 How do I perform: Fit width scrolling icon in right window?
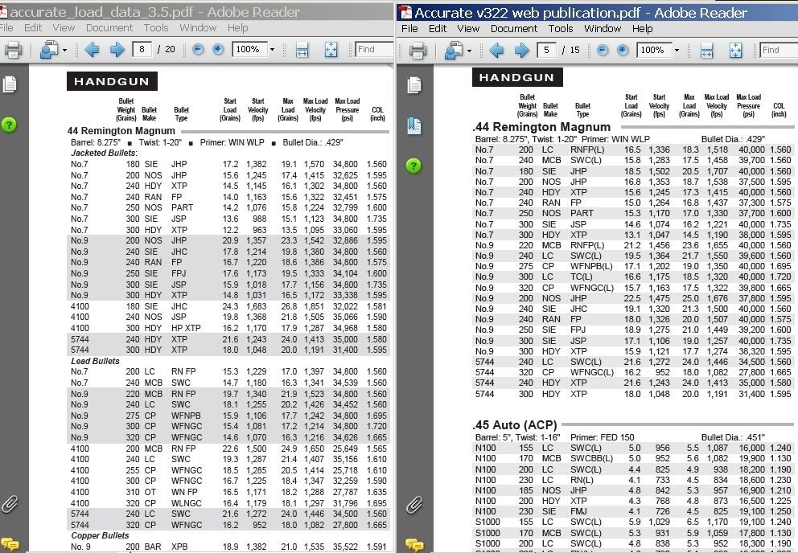click(x=706, y=51)
